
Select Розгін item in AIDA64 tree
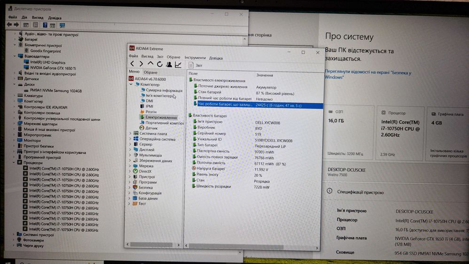coord(151,112)
